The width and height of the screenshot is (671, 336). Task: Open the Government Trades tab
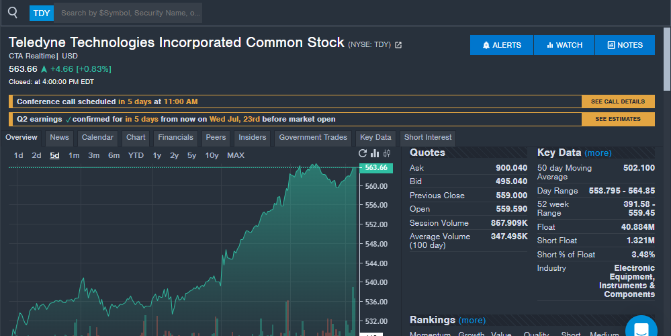pyautogui.click(x=313, y=137)
